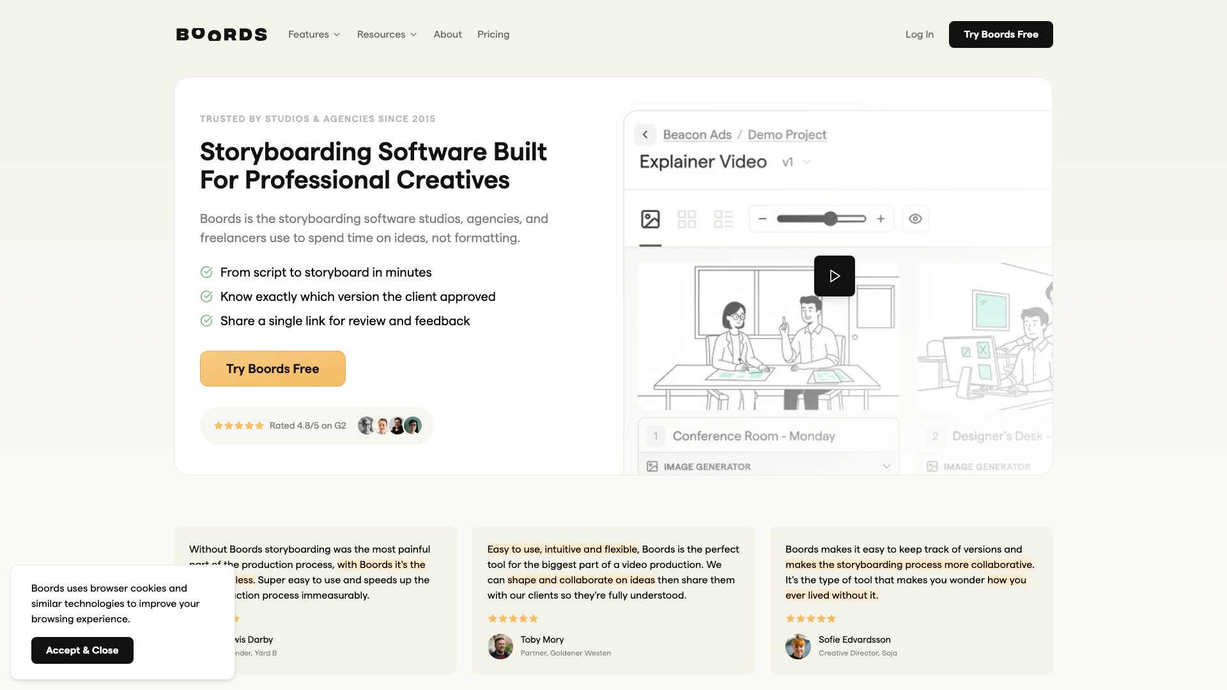Open the About page
This screenshot has height=690, width=1227.
click(x=447, y=34)
